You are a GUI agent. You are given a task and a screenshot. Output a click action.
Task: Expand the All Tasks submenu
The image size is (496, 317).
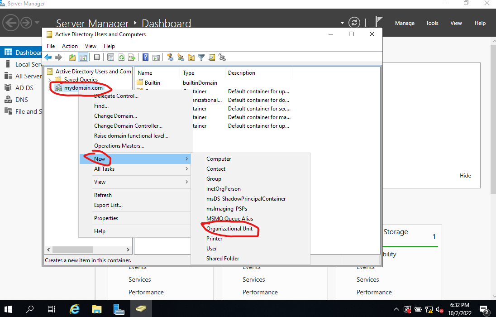[x=135, y=169]
